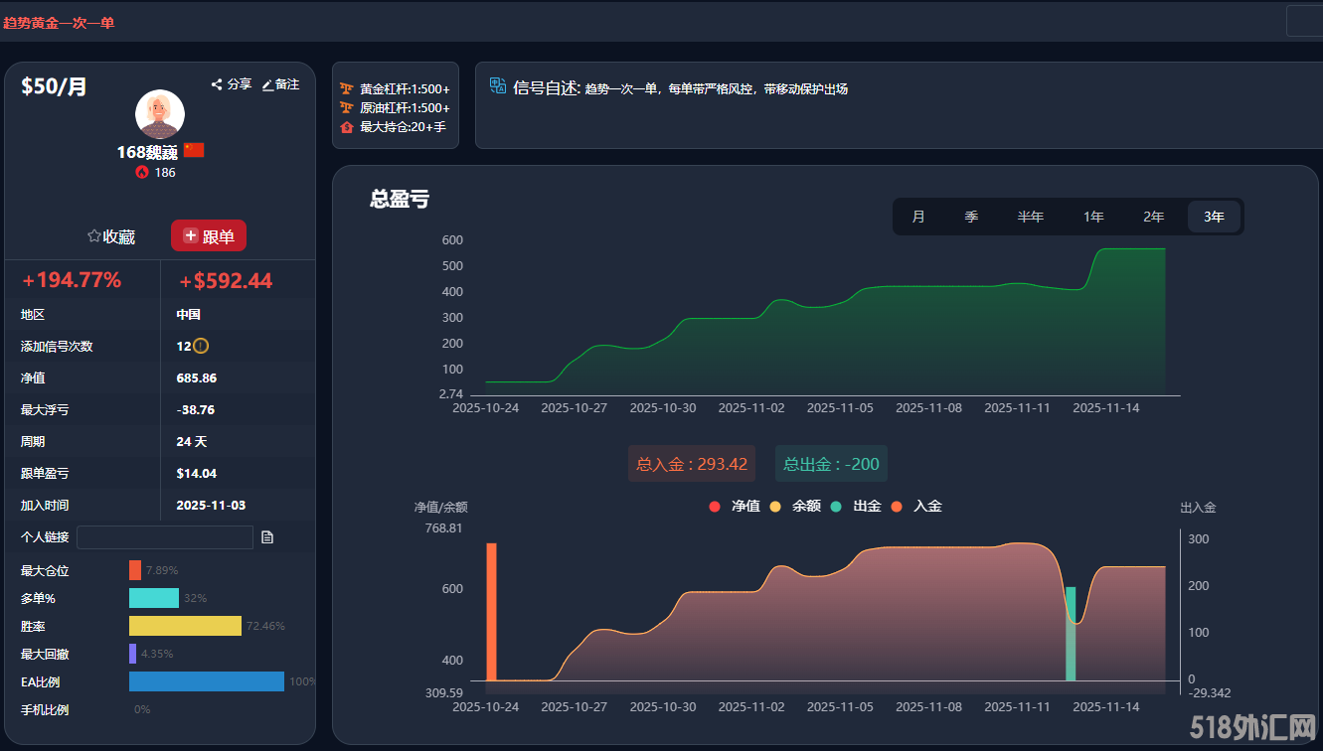Screen dimensions: 1323x751
Task: Click the signal description translate icon
Action: point(498,86)
